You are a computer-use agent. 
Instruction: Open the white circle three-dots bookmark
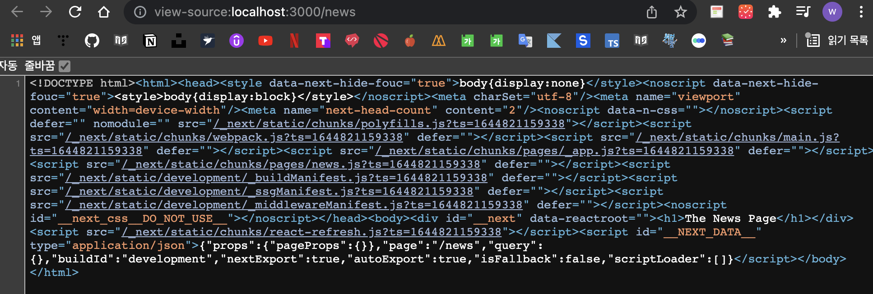click(699, 41)
